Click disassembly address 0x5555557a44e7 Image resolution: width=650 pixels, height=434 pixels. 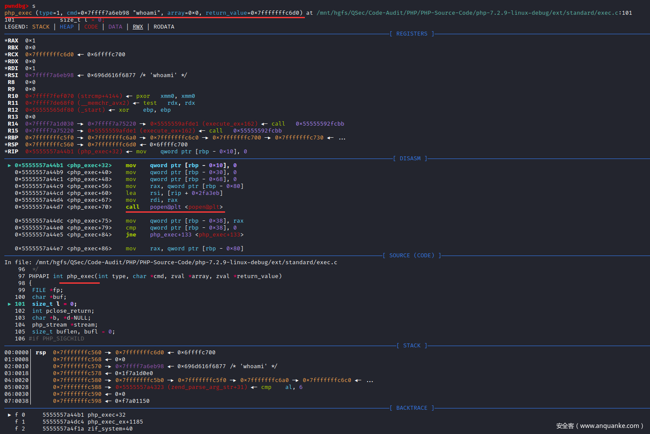coord(39,249)
